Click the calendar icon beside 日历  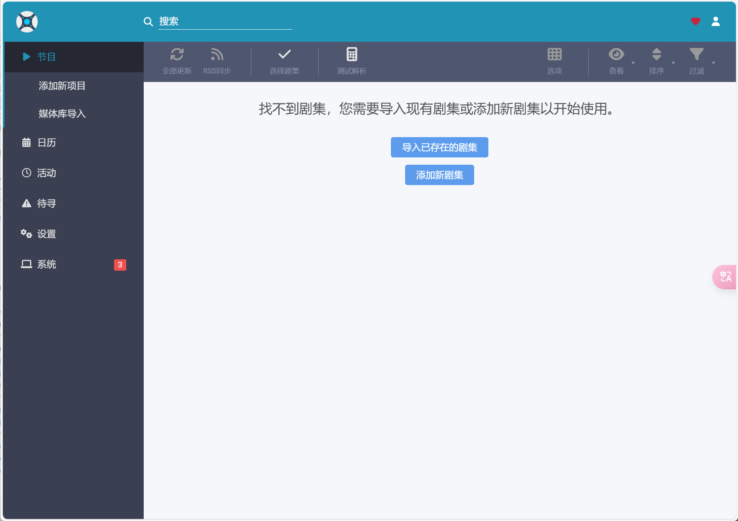click(26, 142)
